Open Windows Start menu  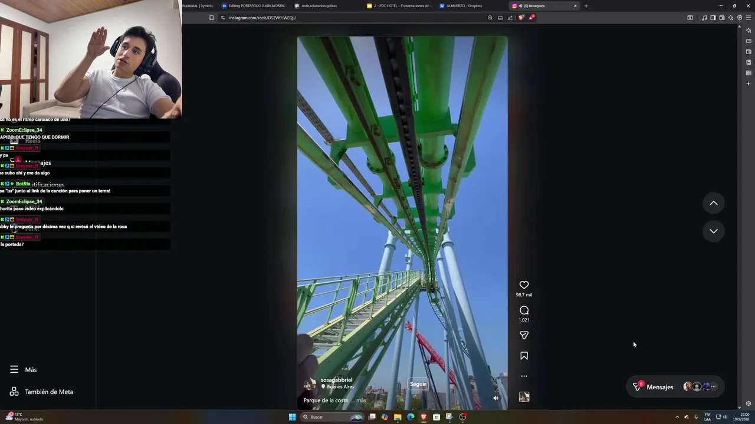pos(292,417)
